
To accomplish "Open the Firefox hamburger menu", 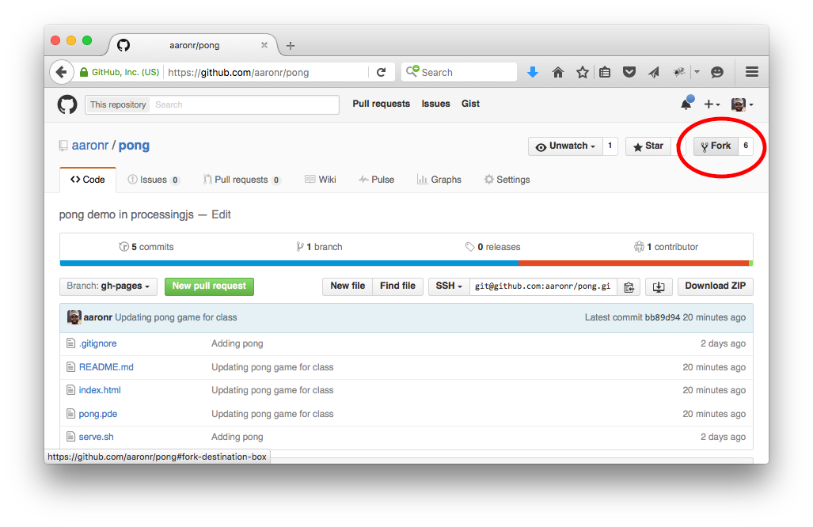I will point(752,72).
